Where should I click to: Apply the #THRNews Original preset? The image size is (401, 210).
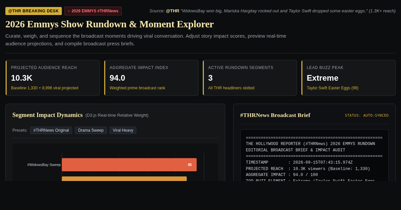click(x=51, y=130)
